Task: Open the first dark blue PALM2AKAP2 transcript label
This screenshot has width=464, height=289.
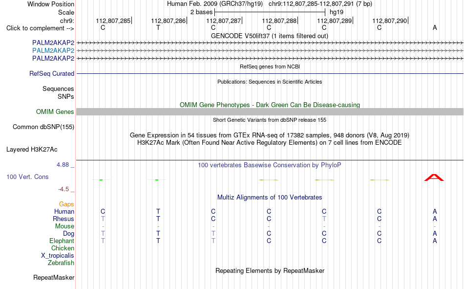Action: [x=53, y=43]
